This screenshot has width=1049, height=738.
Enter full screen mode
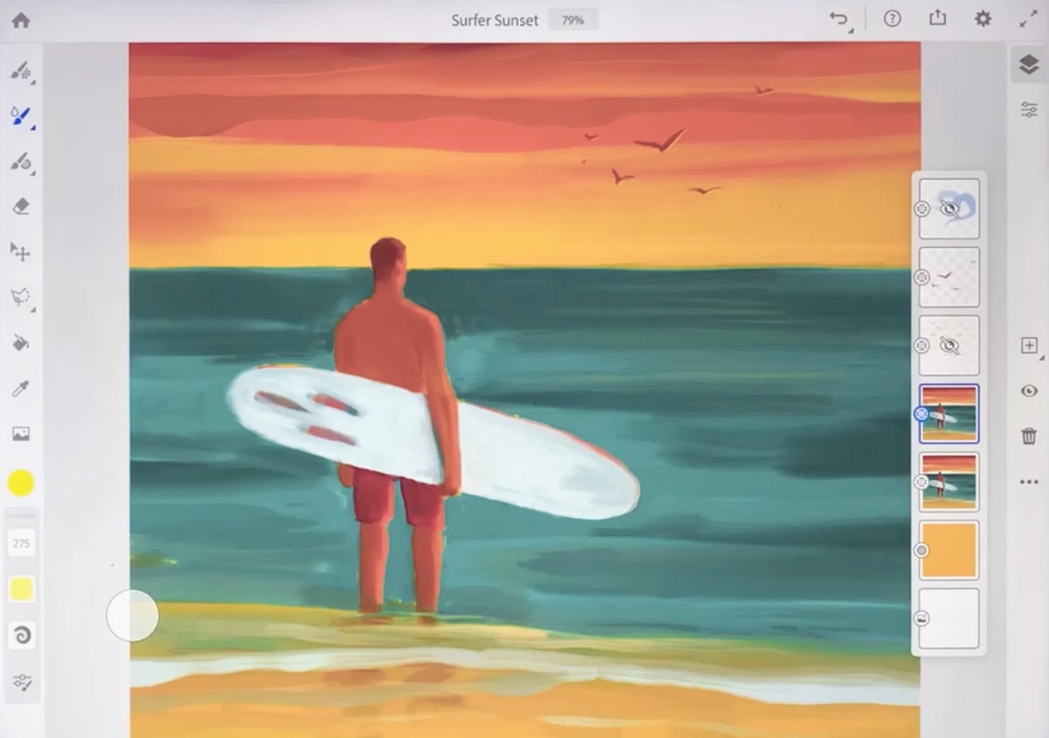click(x=1028, y=19)
